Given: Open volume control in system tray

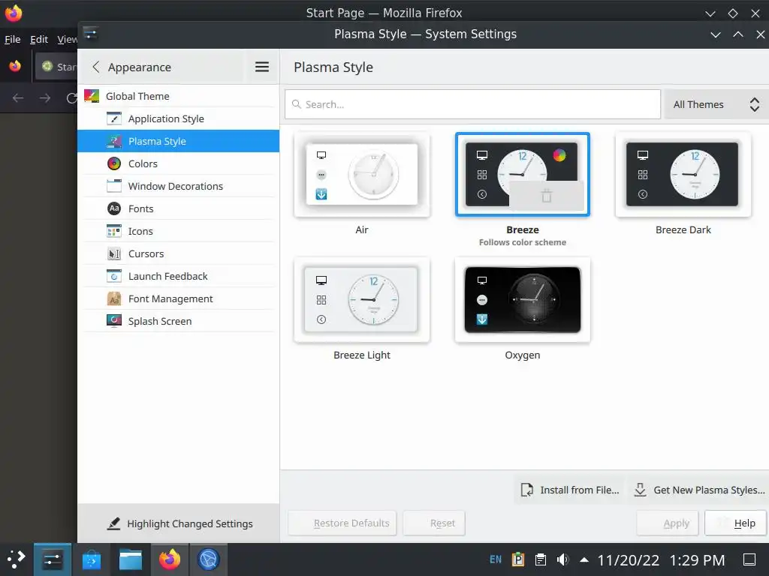Looking at the screenshot, I should (562, 559).
